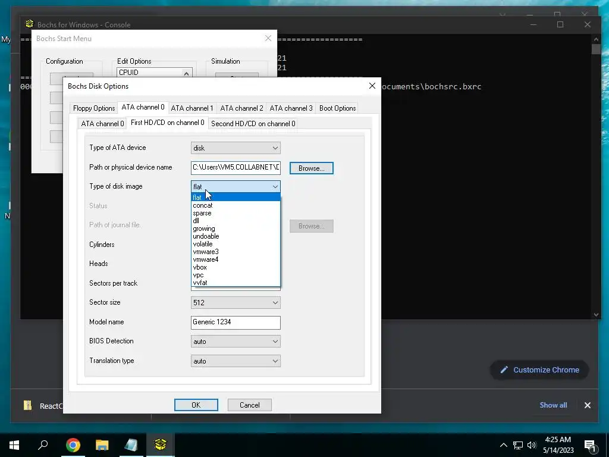Image resolution: width=609 pixels, height=457 pixels.
Task: Open the Windows Start menu
Action: (14, 445)
